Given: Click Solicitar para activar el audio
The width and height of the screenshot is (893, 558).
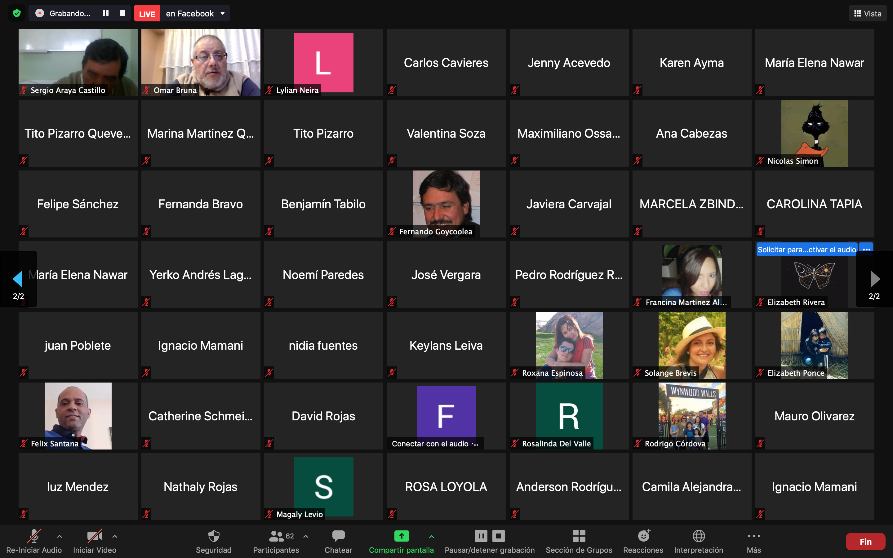Looking at the screenshot, I should click(x=806, y=250).
